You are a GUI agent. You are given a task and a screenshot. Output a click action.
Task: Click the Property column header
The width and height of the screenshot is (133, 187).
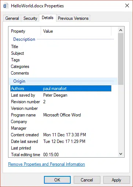coord(25,31)
